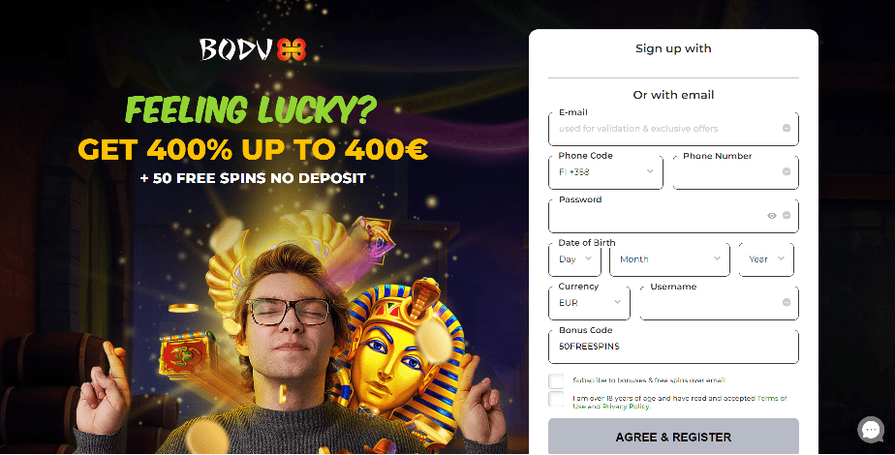Tick the subscribe to bonuses checkbox

[x=556, y=380]
